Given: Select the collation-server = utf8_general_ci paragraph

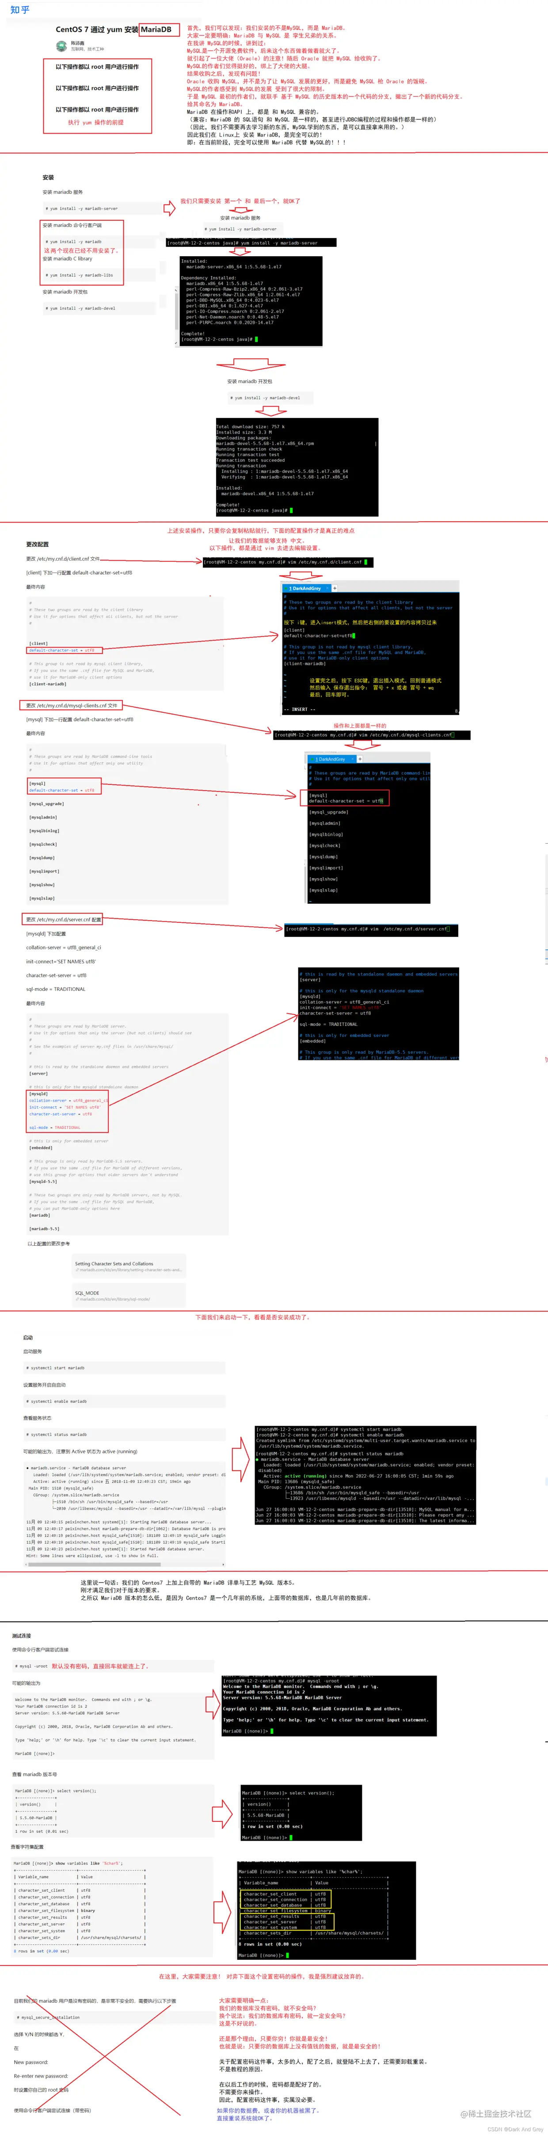Looking at the screenshot, I should pos(63,947).
